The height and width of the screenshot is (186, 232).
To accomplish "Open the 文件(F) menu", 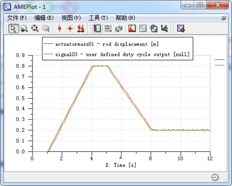I will point(17,18).
